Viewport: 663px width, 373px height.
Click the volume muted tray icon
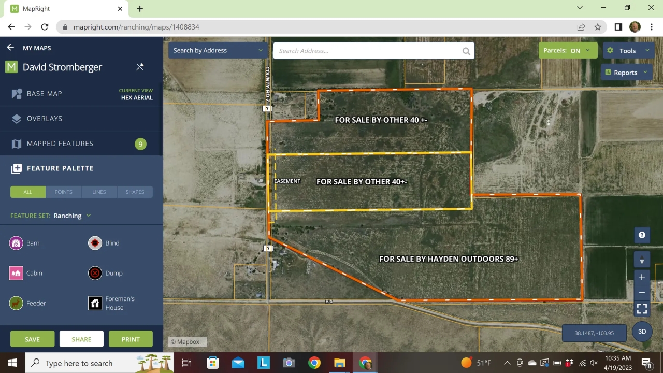click(x=594, y=363)
